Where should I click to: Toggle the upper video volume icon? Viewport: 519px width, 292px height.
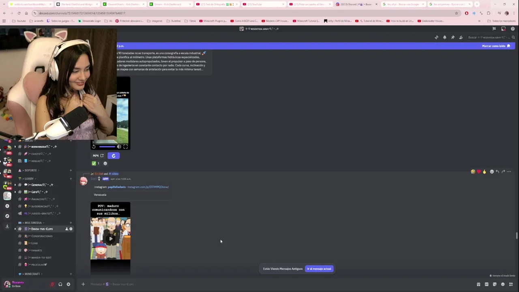click(x=119, y=147)
